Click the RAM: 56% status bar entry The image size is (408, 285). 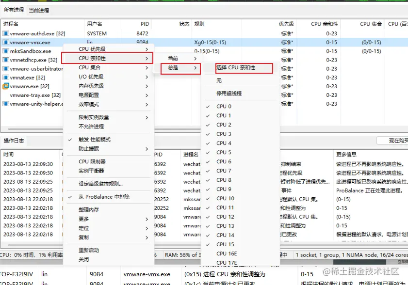pos(182,255)
